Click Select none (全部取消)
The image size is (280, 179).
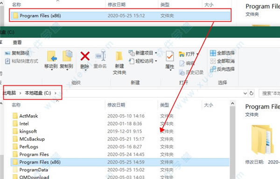tap(222, 61)
